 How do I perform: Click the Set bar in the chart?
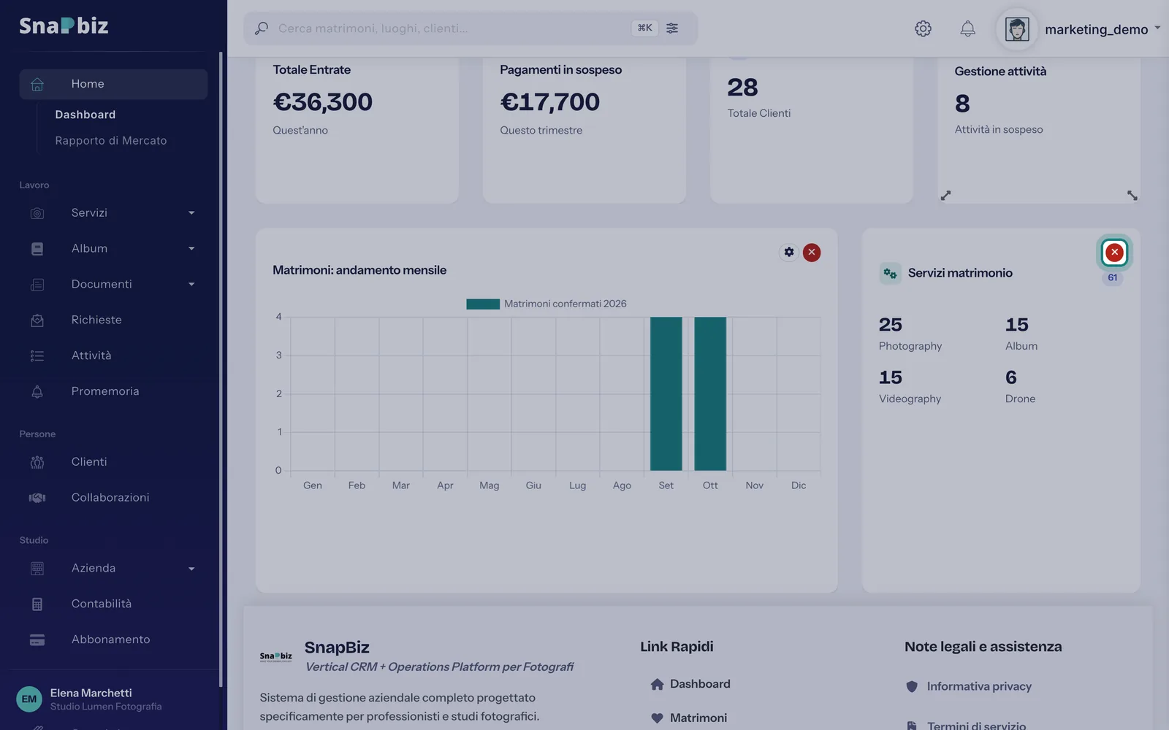pos(666,393)
